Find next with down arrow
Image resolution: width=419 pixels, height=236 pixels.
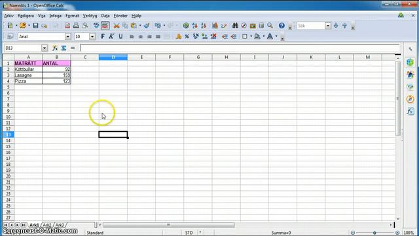[x=336, y=26]
